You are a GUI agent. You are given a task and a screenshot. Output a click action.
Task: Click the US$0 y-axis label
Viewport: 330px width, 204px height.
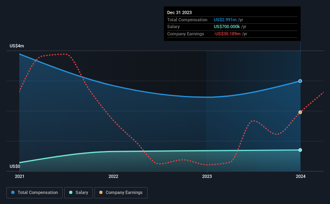pos(15,166)
